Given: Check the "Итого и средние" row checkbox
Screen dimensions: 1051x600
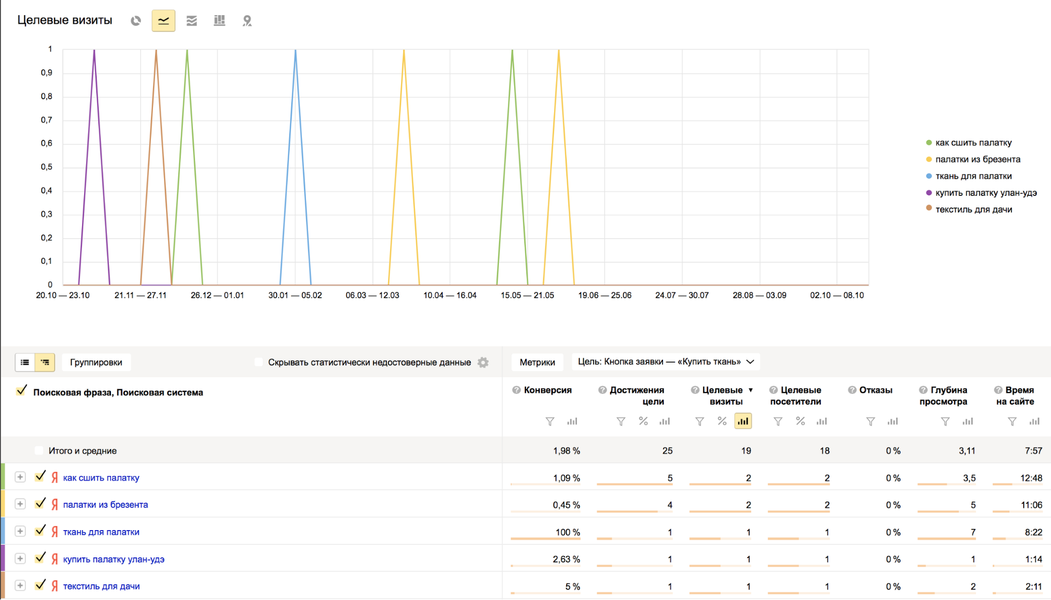Looking at the screenshot, I should click(x=39, y=450).
